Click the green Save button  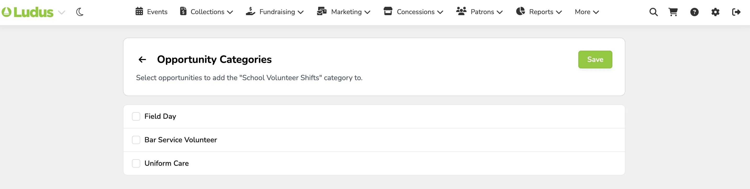(x=595, y=60)
